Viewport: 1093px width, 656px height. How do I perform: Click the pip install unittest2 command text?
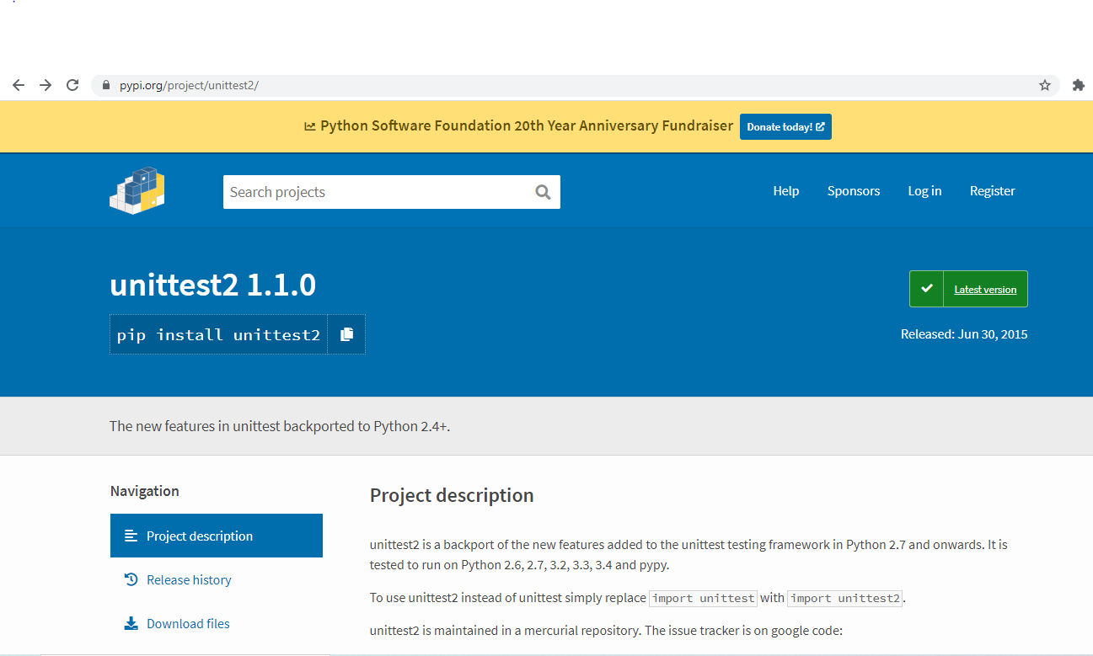pyautogui.click(x=218, y=334)
